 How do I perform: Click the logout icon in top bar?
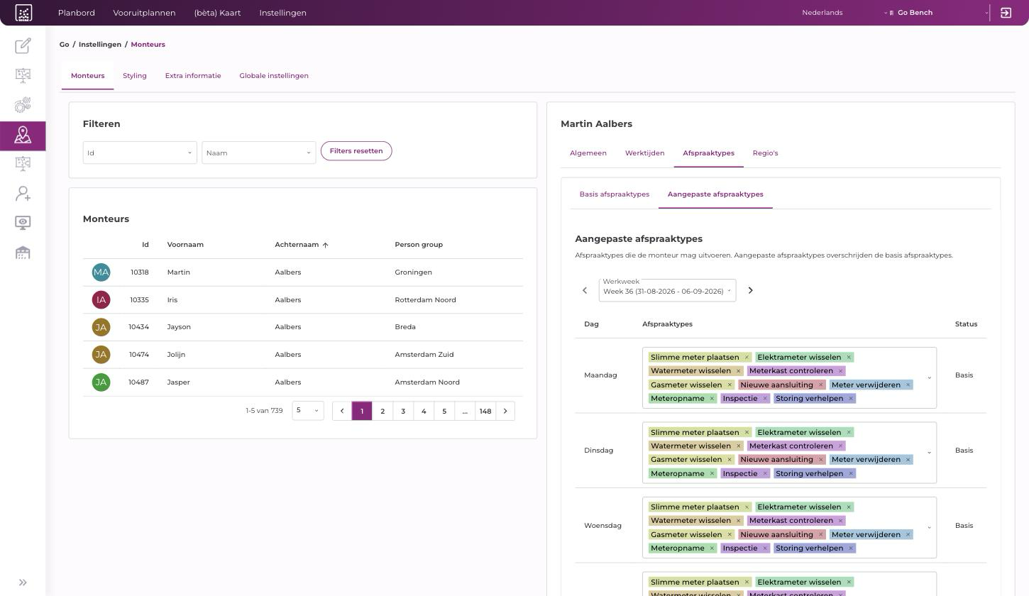click(1006, 13)
